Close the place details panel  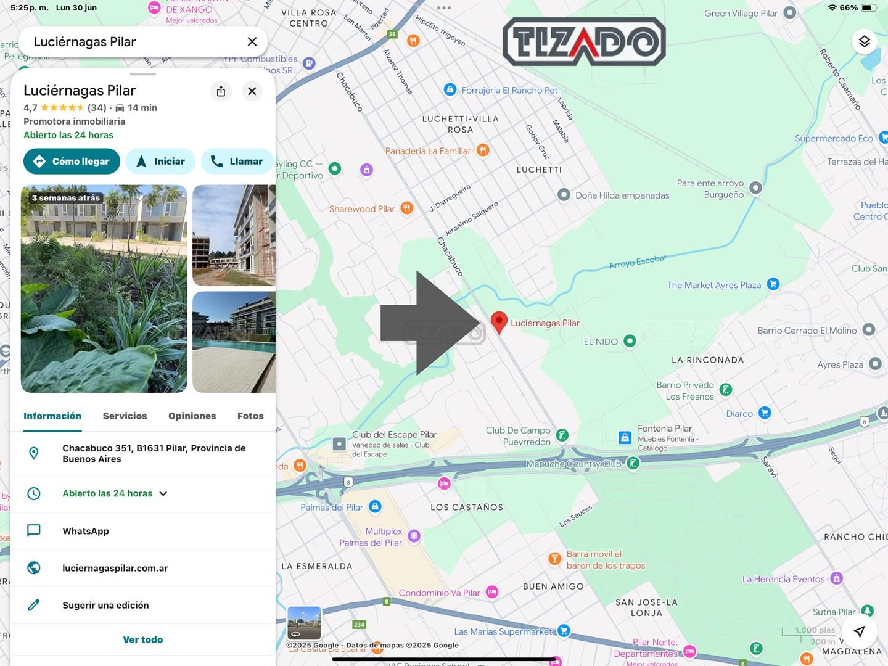click(252, 91)
